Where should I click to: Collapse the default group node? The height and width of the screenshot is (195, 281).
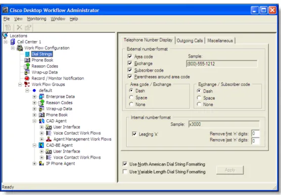coord(27,90)
